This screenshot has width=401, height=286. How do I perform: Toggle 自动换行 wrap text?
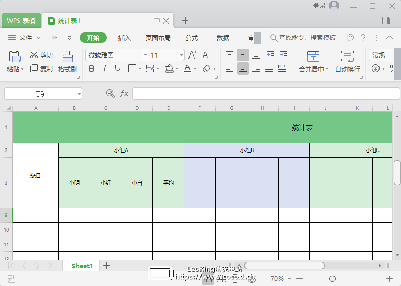(x=348, y=62)
